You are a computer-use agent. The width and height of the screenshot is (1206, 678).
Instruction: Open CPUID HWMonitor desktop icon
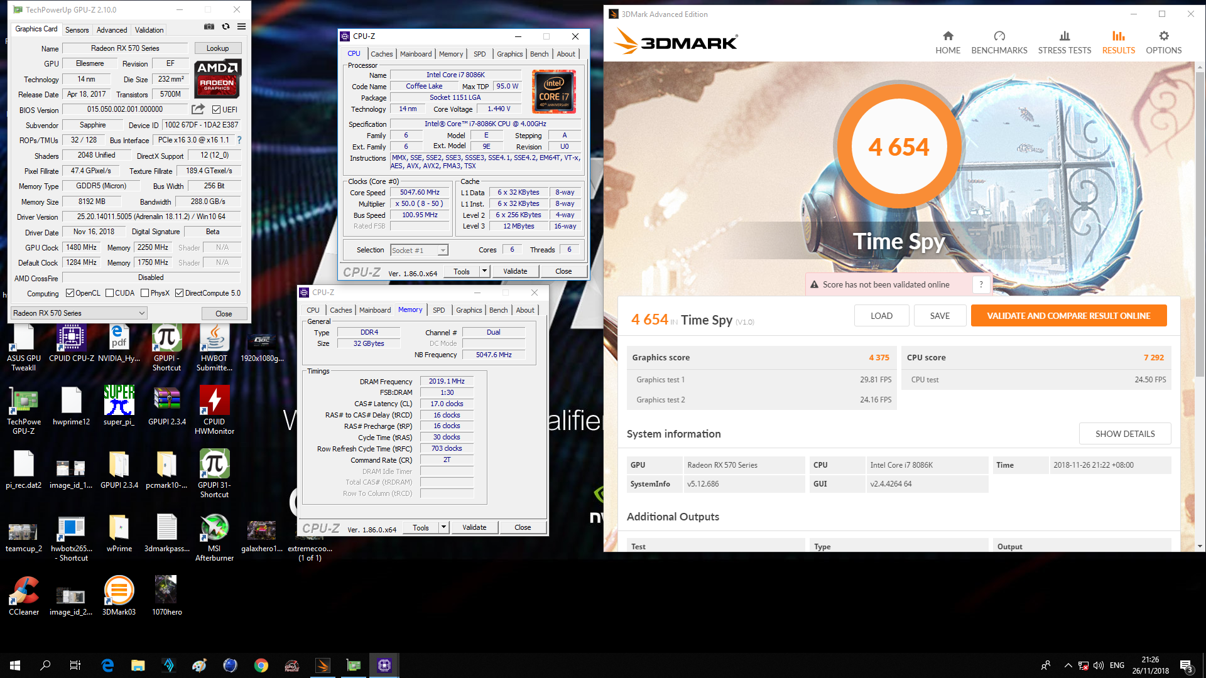pyautogui.click(x=214, y=410)
